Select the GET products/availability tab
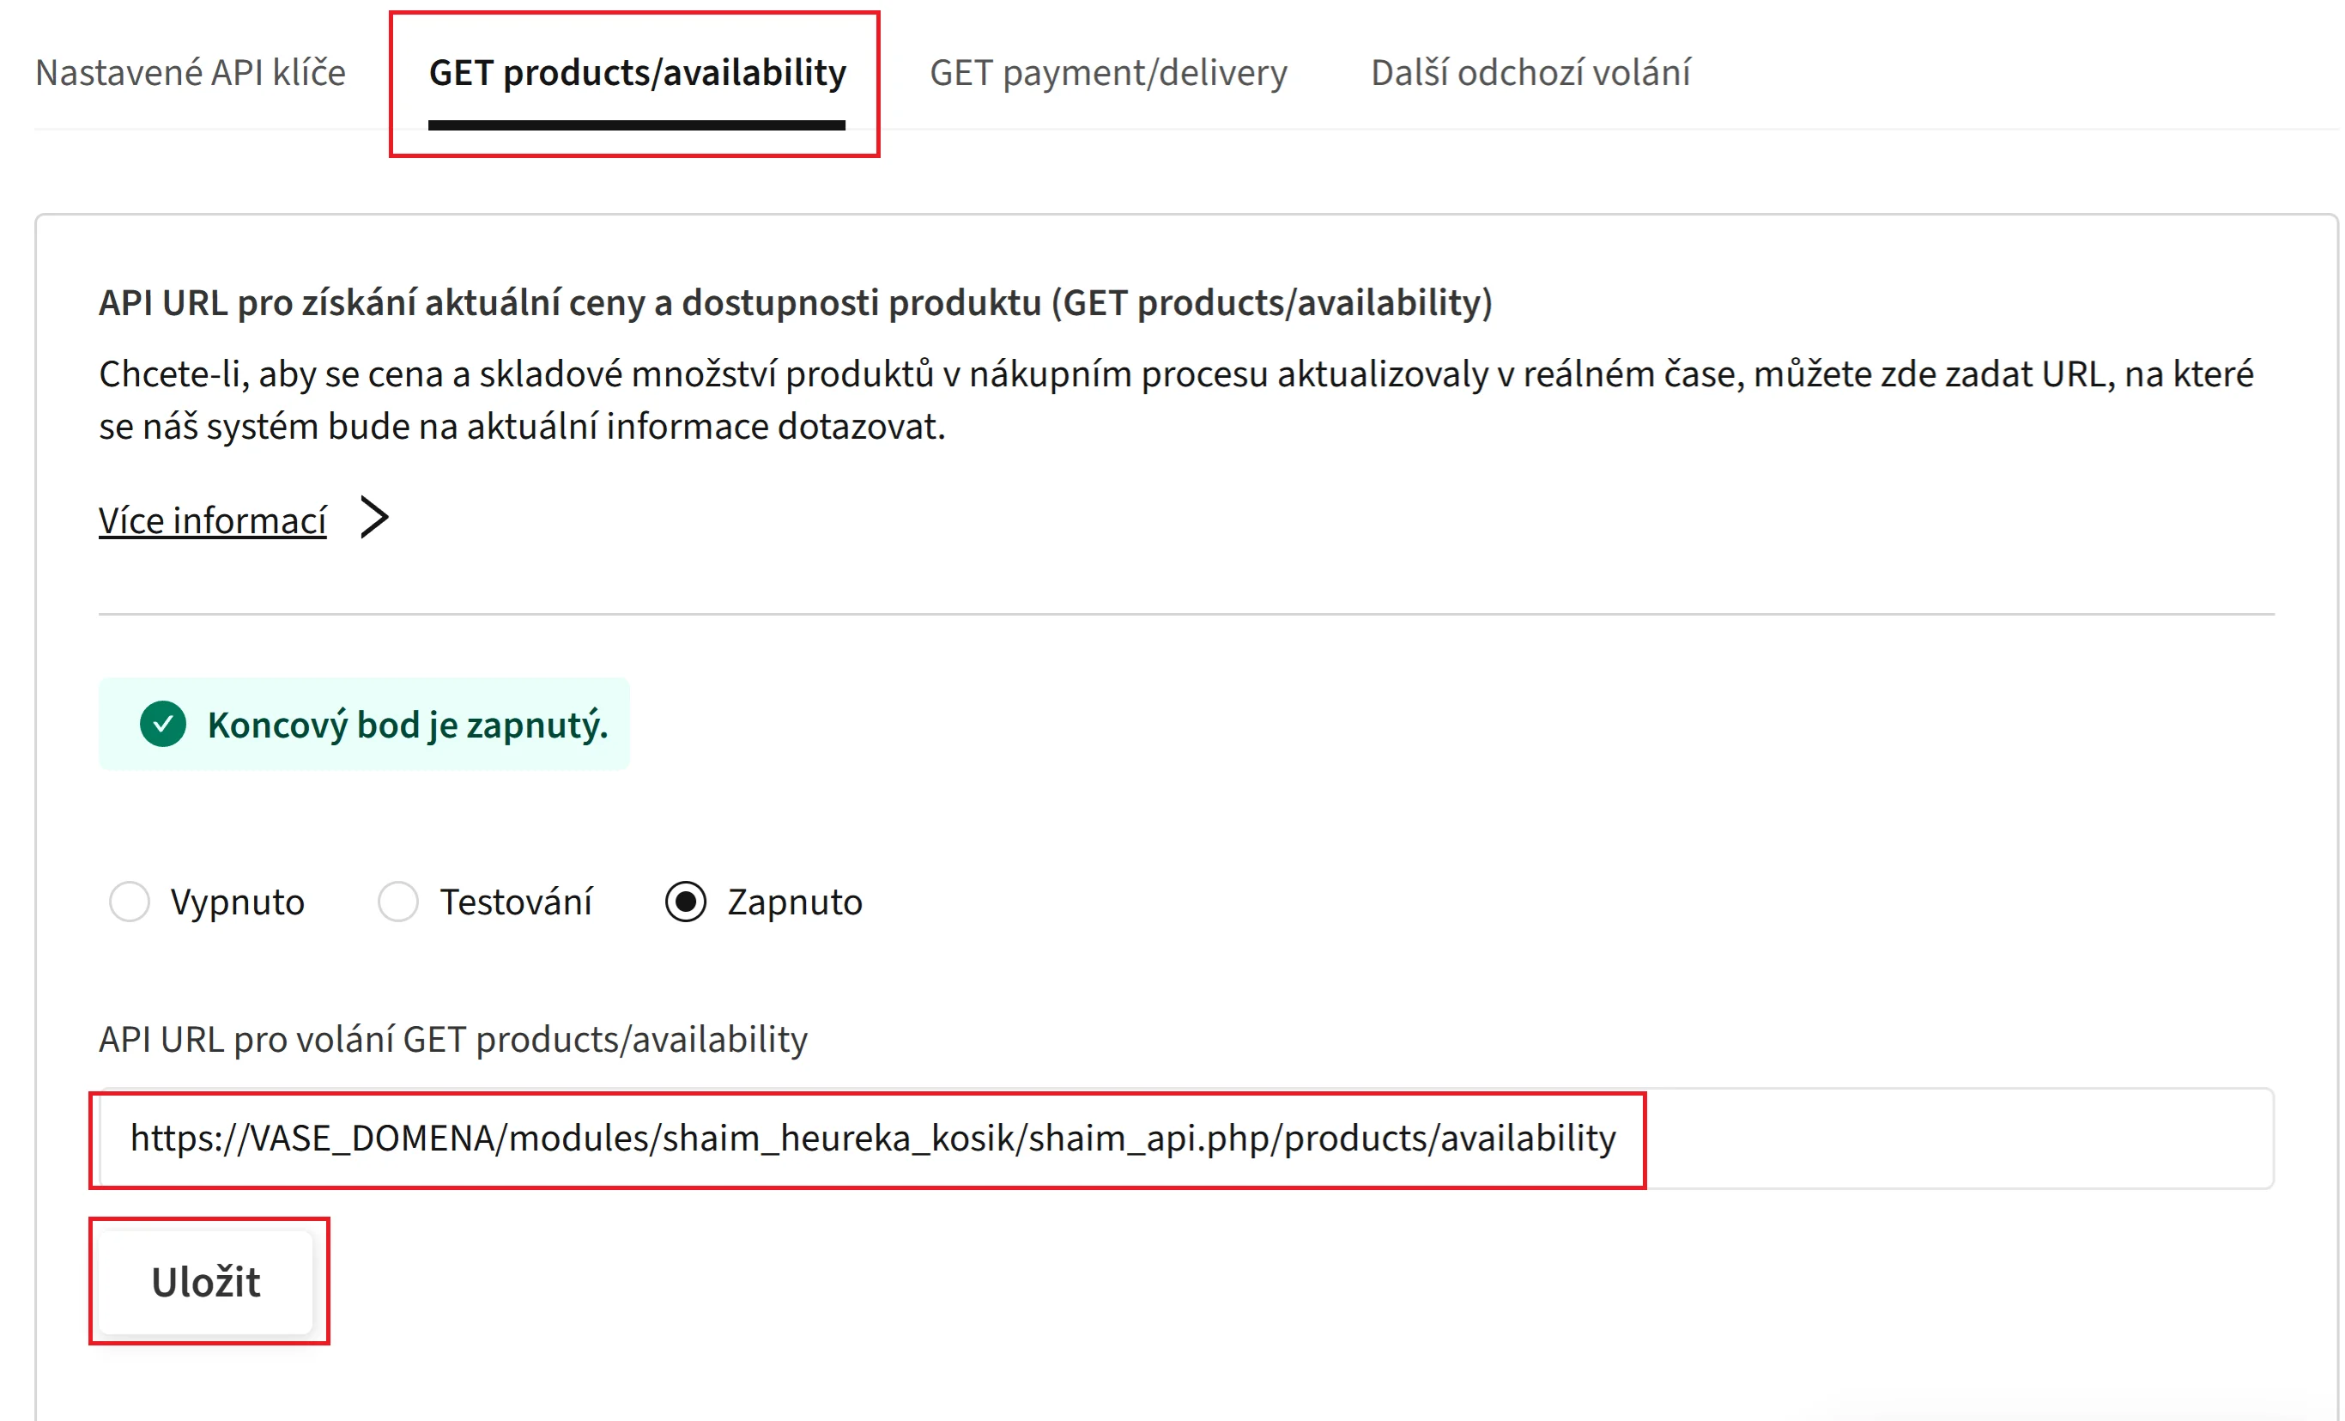 coord(637,73)
